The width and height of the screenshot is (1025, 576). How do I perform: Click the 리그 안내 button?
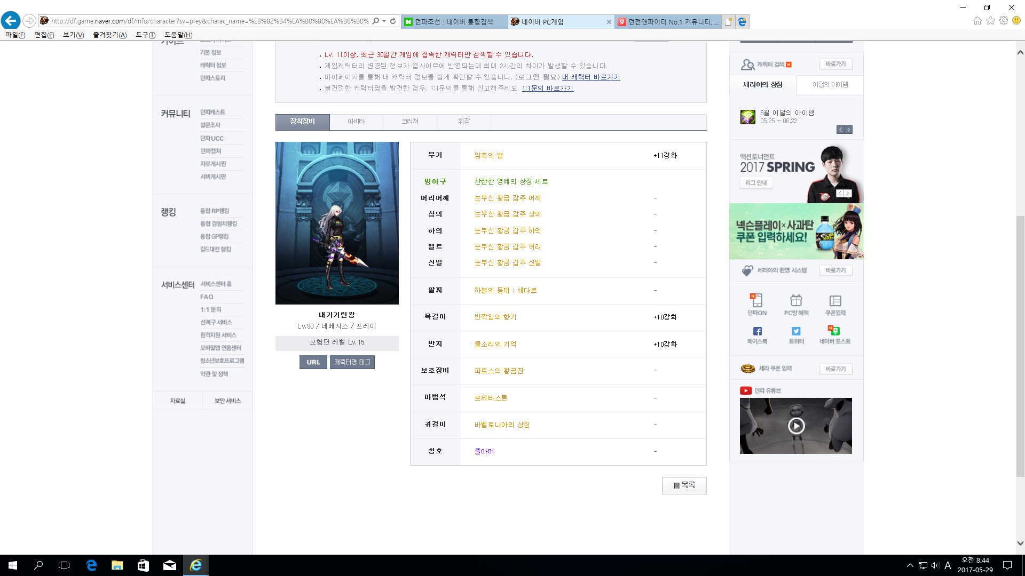pos(756,183)
